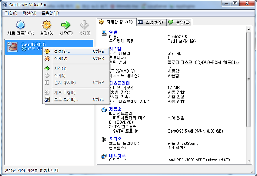Click the 'ICH AC97' controller value

point(176,148)
